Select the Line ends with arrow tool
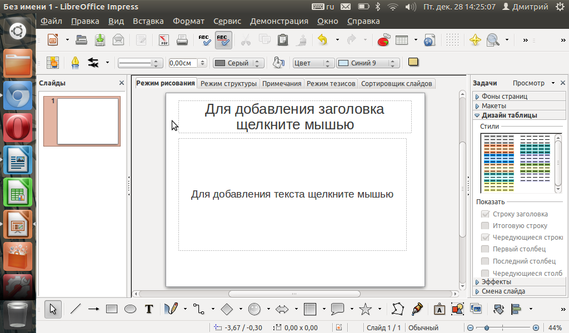 pos(93,309)
